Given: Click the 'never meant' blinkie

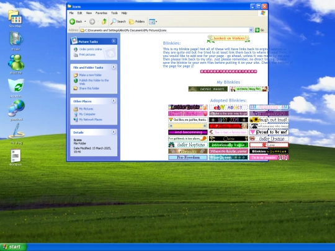Looking at the screenshot, I should click(x=208, y=89).
